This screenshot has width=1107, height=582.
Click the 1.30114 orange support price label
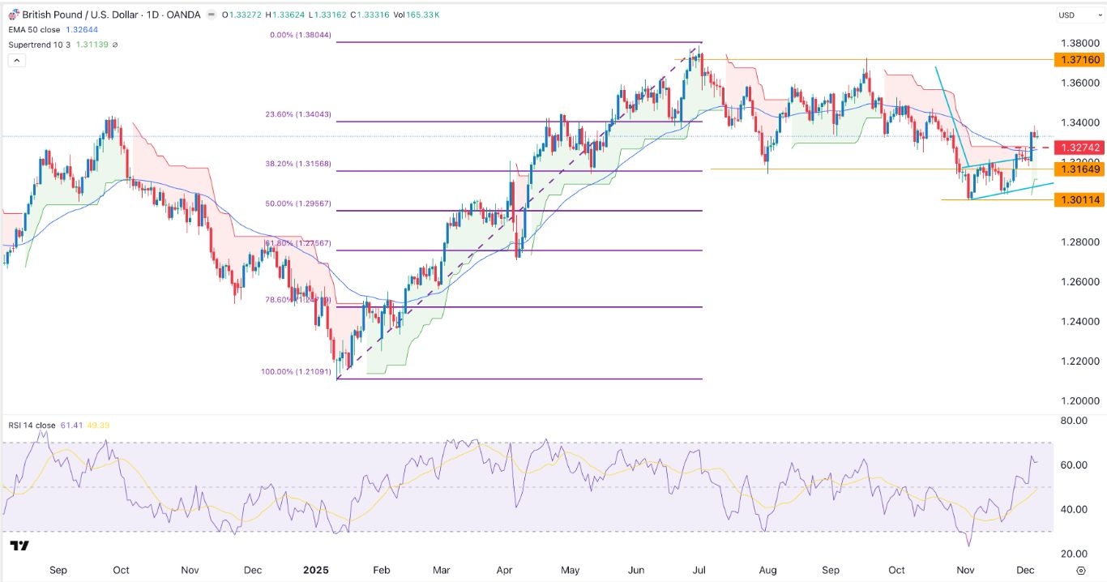click(1080, 199)
